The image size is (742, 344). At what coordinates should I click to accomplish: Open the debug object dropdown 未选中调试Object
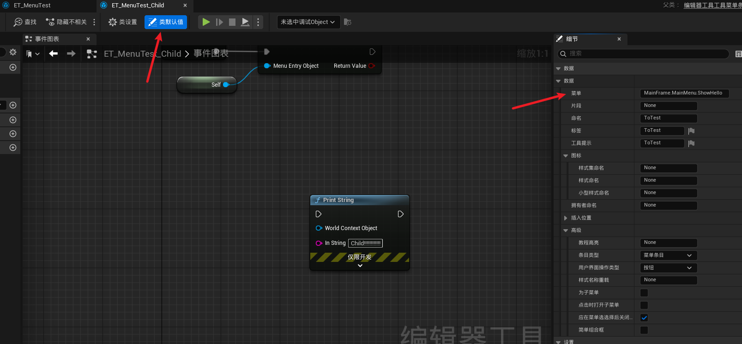pyautogui.click(x=308, y=22)
